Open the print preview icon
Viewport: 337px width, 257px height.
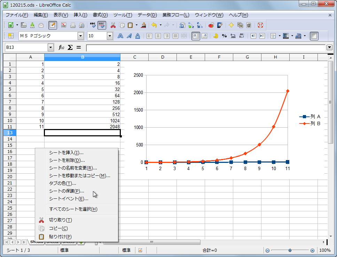tap(82, 25)
